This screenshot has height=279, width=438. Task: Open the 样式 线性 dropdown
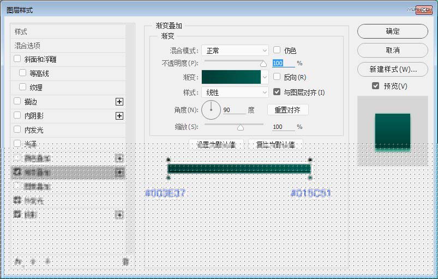point(235,92)
